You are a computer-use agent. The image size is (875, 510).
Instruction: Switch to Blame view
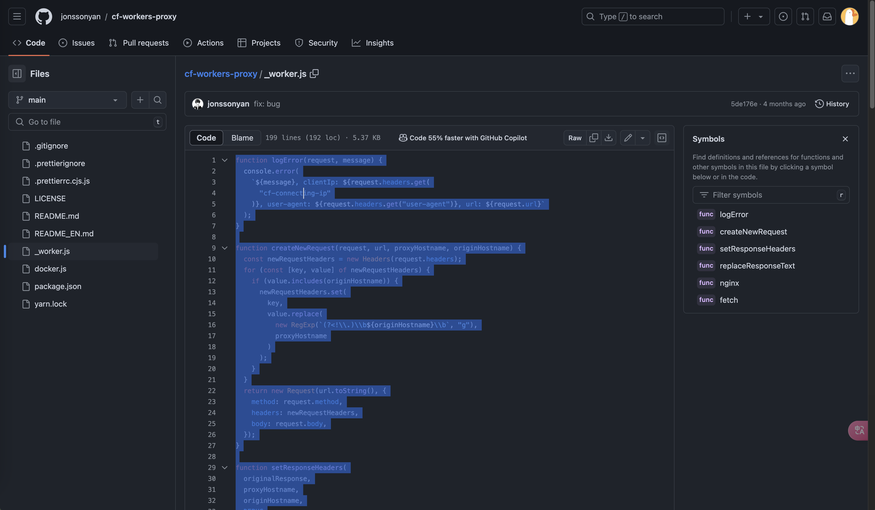242,138
